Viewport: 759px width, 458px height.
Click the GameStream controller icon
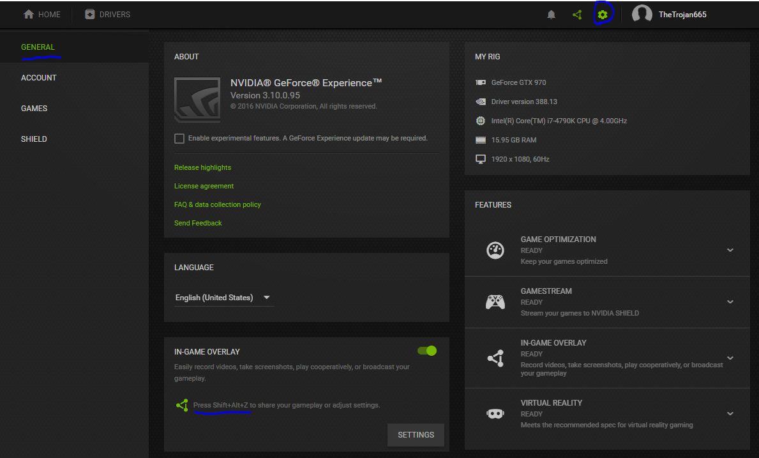coord(495,302)
